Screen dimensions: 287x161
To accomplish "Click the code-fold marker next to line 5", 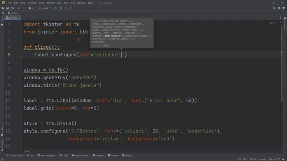I will click(22, 55).
